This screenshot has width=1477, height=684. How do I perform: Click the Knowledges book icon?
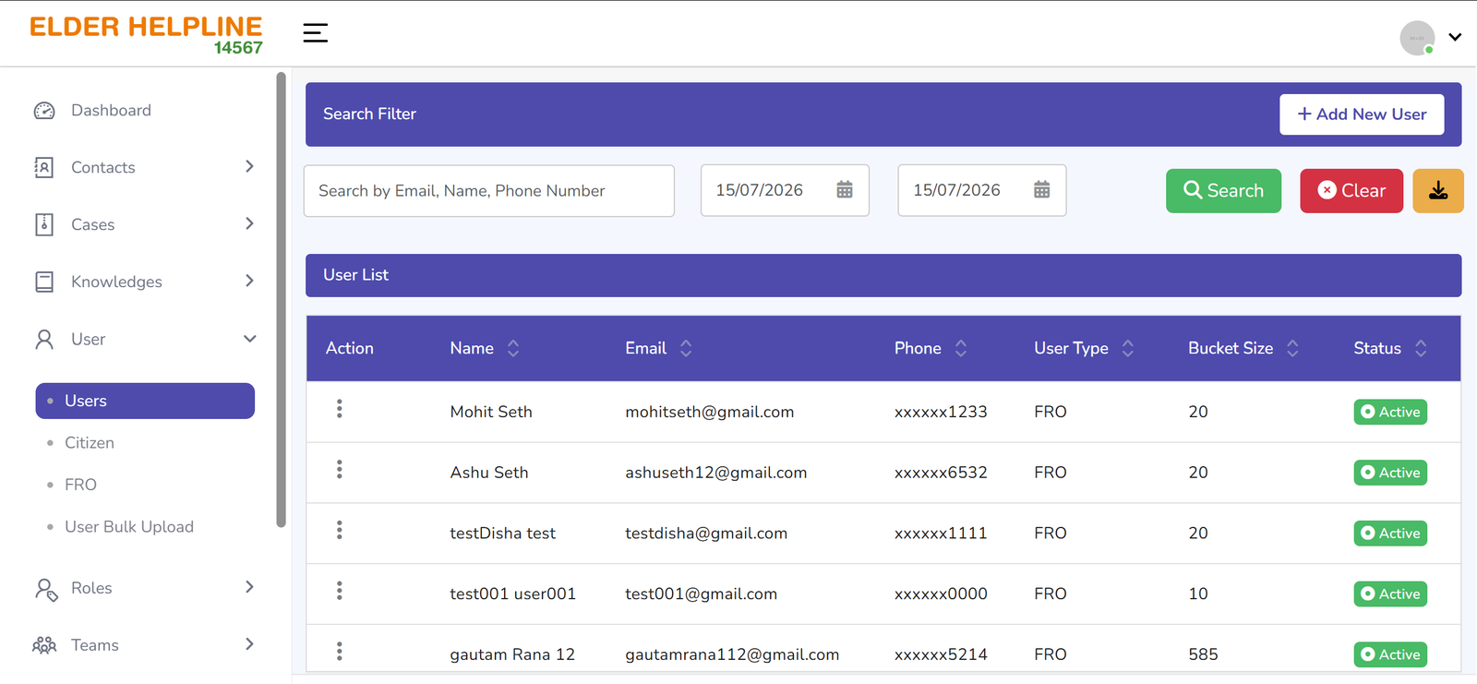pyautogui.click(x=44, y=282)
